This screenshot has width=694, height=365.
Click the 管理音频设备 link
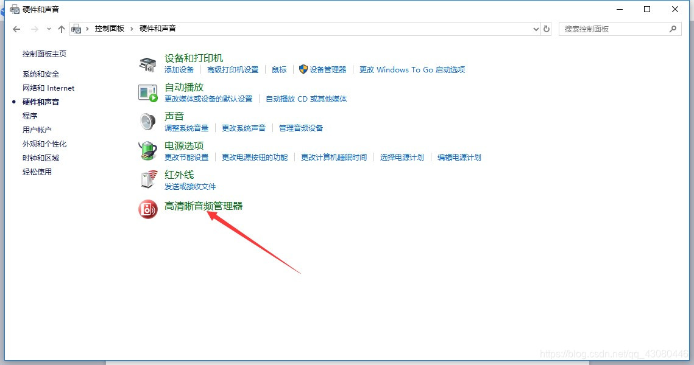tap(300, 128)
